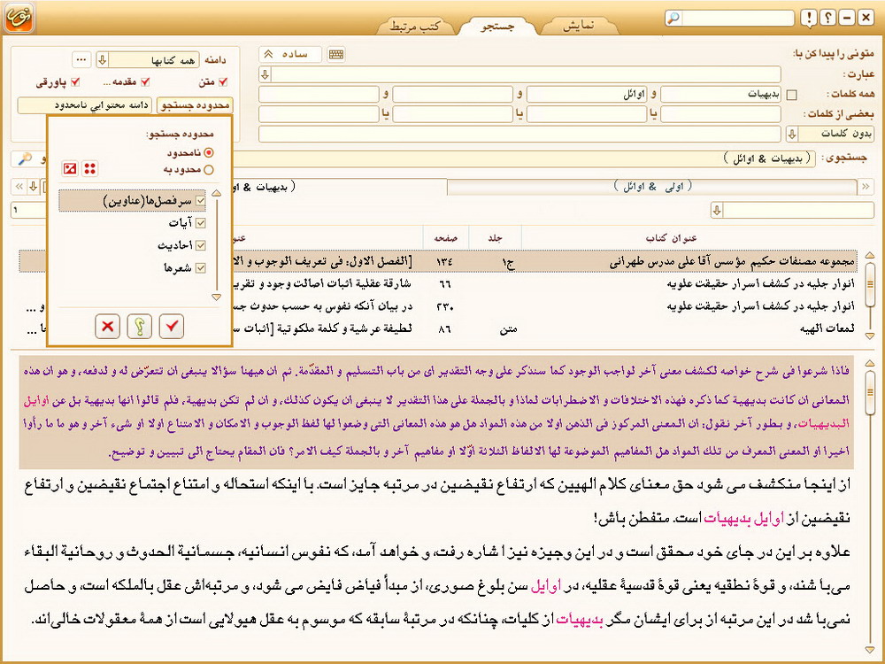This screenshot has height=664, width=885.
Task: Uncheck the پاورقی checkbox
Action: pos(75,82)
